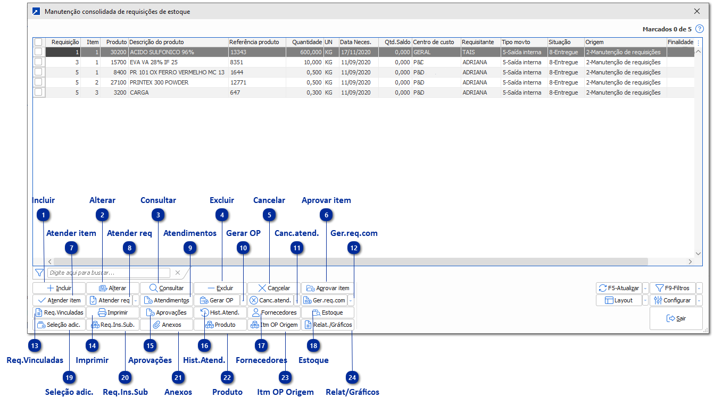The height and width of the screenshot is (406, 714).
Task: Sort by the Situação column header
Action: point(559,42)
